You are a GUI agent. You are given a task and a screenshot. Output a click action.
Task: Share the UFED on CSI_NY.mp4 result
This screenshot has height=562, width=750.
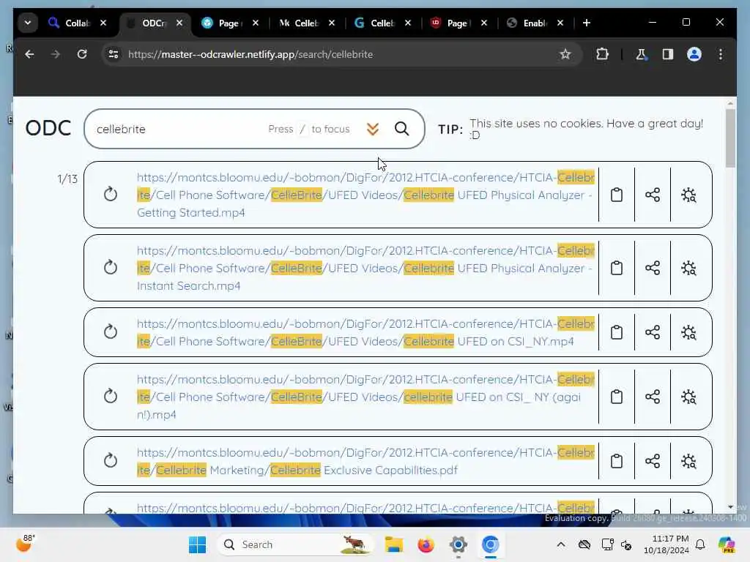point(653,332)
